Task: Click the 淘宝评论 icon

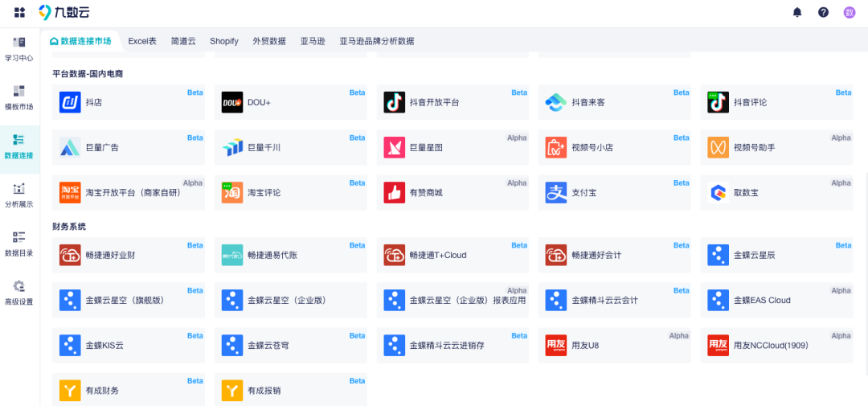Action: pyautogui.click(x=232, y=193)
